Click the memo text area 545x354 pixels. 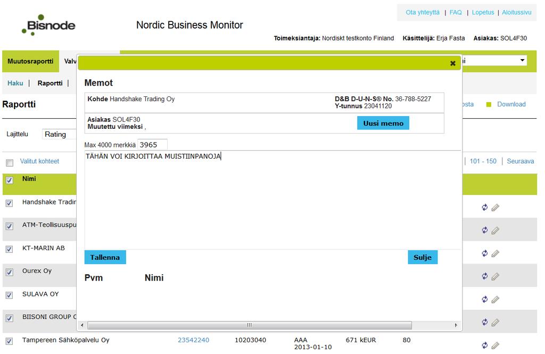point(272,200)
